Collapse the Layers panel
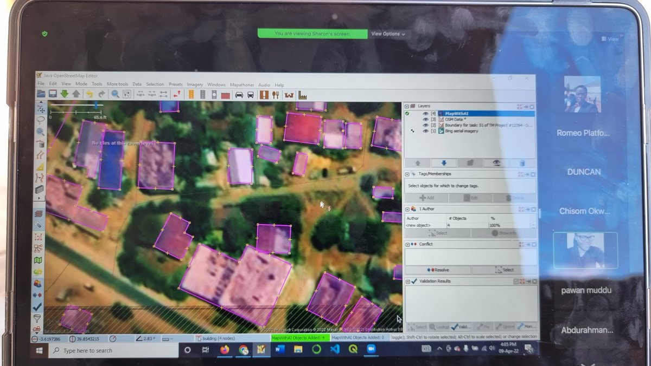The height and width of the screenshot is (366, 651). (407, 107)
